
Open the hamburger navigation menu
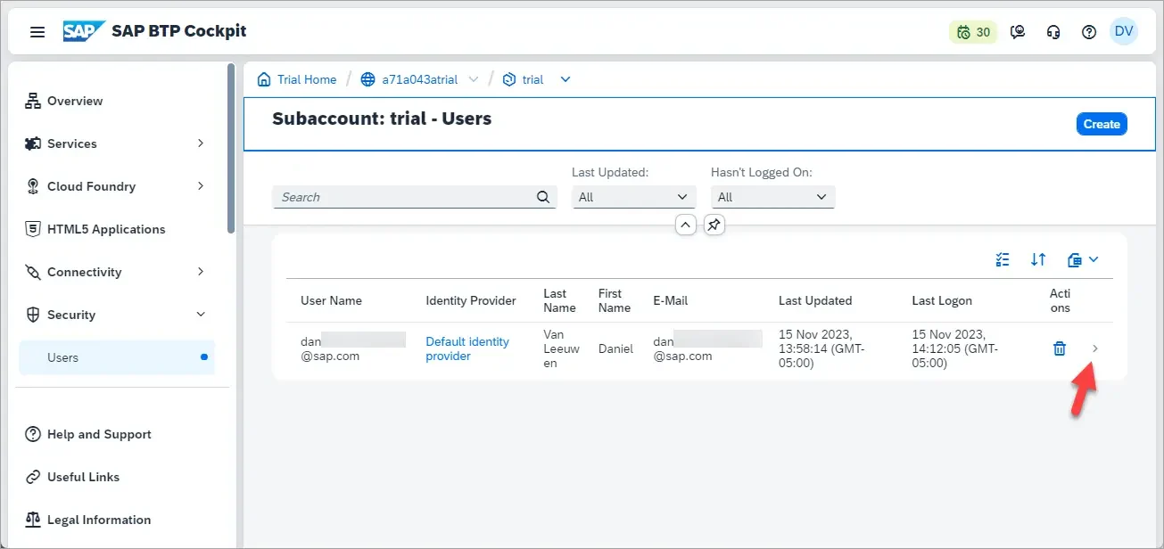37,32
